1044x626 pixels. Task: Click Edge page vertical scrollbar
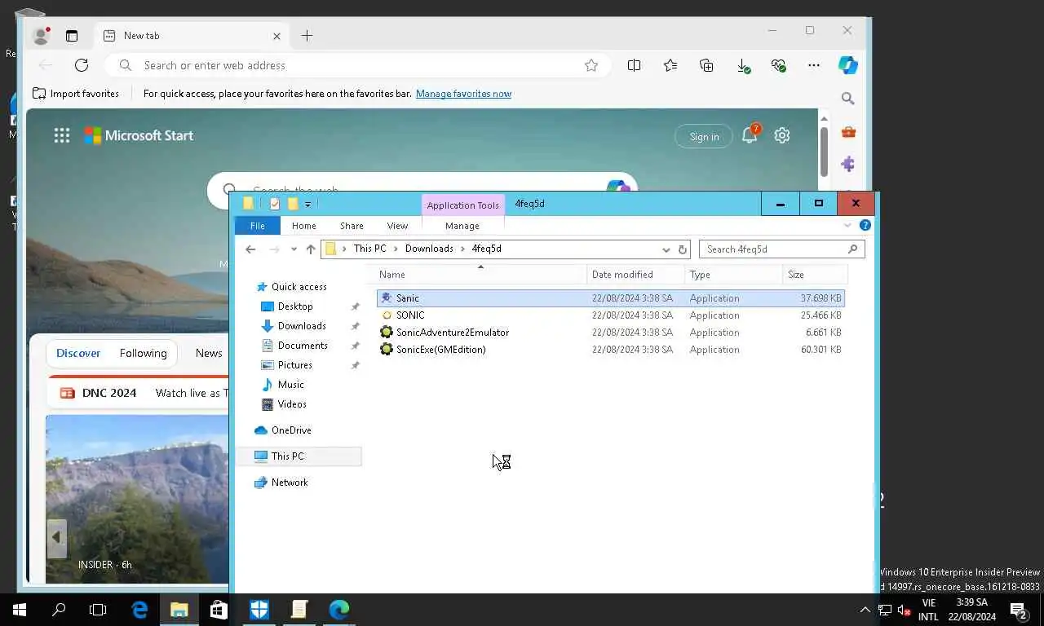click(824, 151)
